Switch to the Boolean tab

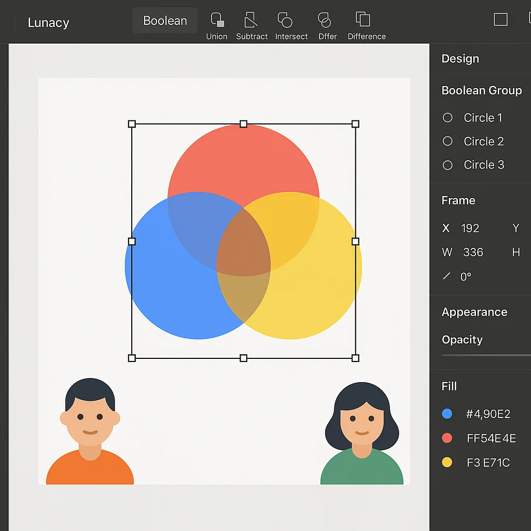point(165,20)
